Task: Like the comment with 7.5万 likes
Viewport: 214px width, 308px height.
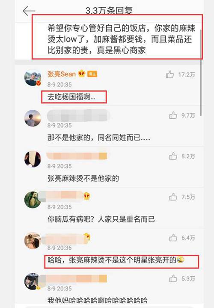Action: pos(173,197)
